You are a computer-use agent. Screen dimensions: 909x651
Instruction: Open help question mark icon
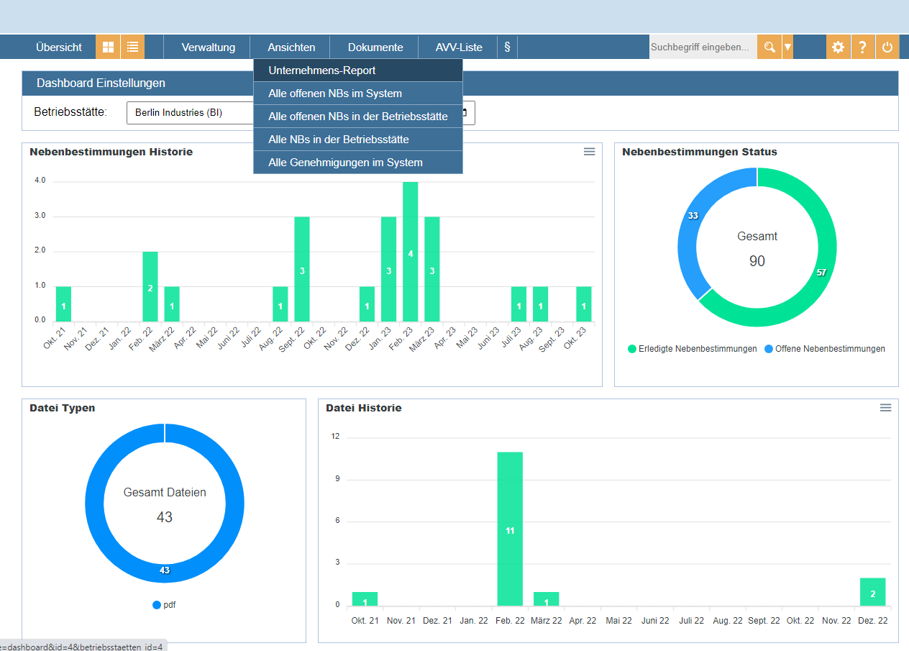pyautogui.click(x=862, y=47)
